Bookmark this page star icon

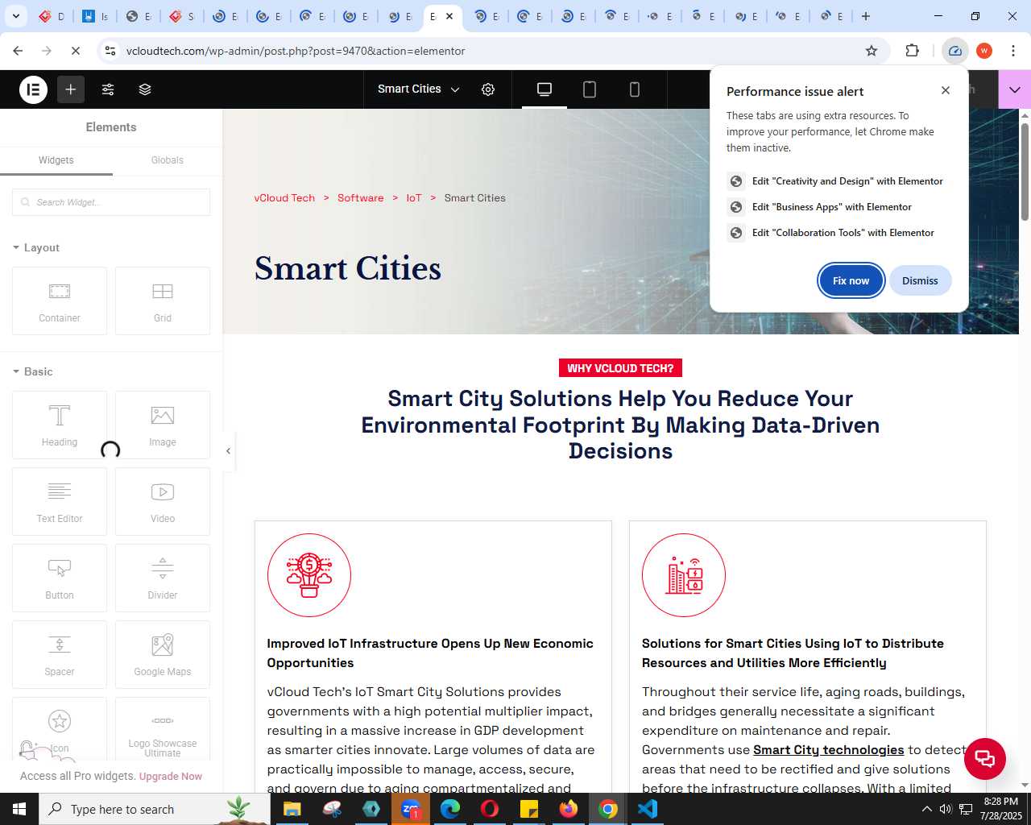pyautogui.click(x=872, y=51)
